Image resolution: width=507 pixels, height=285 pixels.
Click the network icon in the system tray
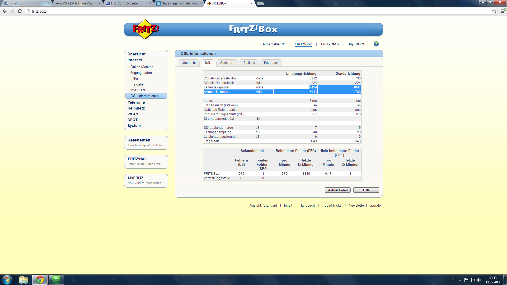[x=473, y=280]
